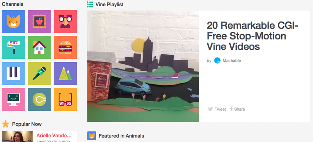Play the stop-motion car video thumbnail
The image size is (313, 142).
click(143, 67)
